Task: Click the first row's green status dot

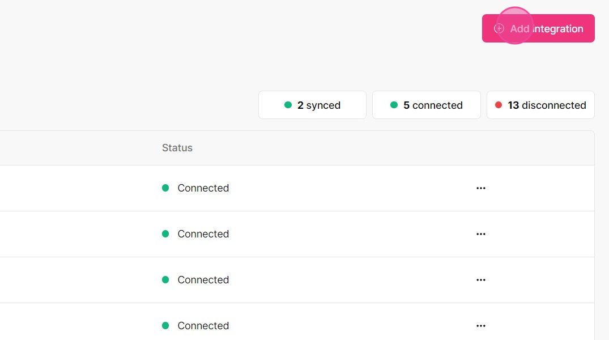Action: (x=165, y=188)
